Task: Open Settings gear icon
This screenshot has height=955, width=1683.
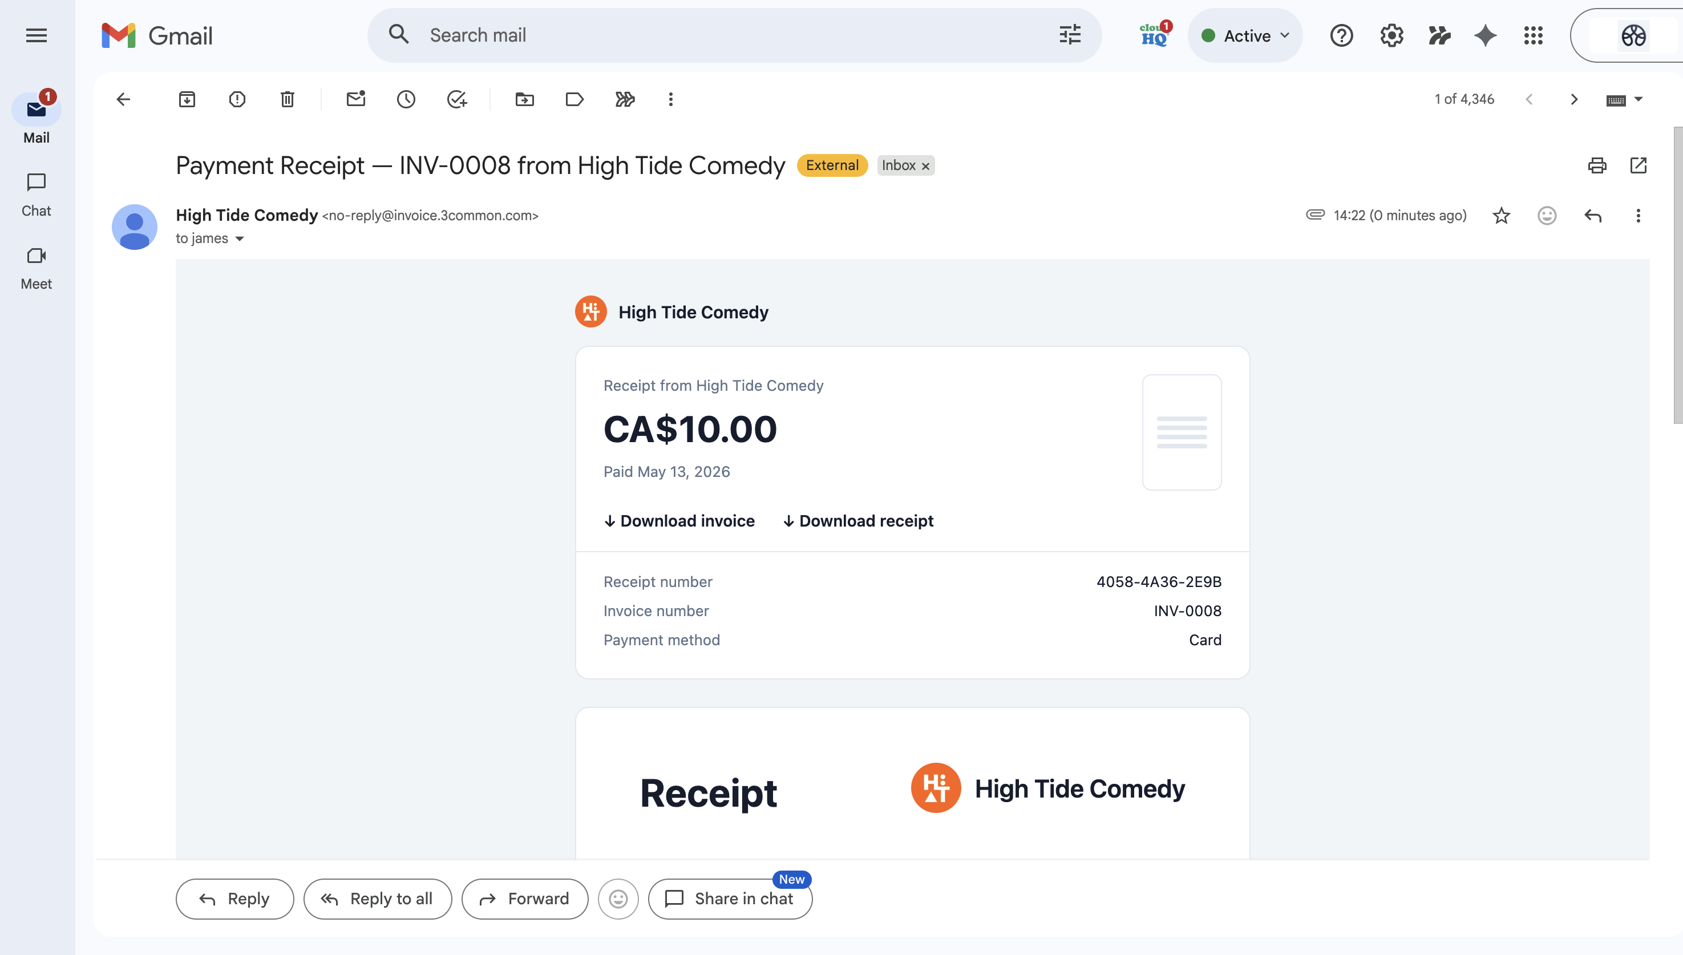Action: [1391, 35]
